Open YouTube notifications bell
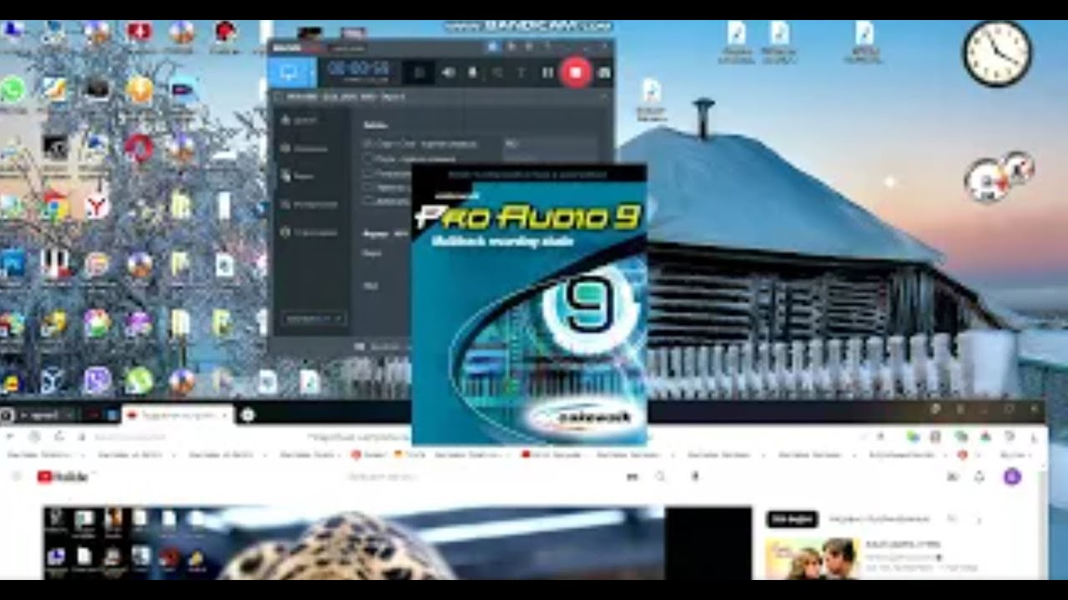The height and width of the screenshot is (600, 1068). point(980,477)
